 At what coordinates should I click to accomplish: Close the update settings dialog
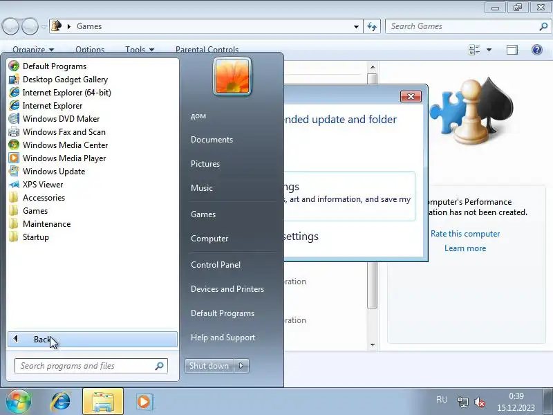coord(411,96)
